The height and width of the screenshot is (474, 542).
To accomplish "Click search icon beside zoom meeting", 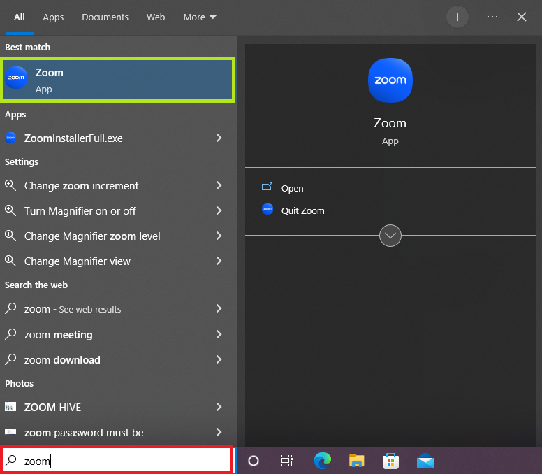I will coord(10,334).
